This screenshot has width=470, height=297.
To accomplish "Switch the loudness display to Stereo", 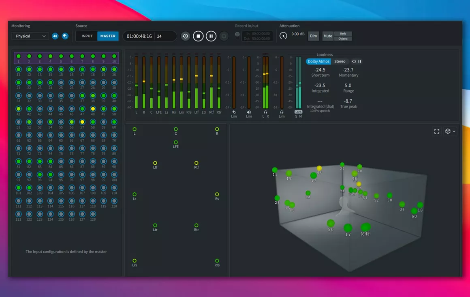I will (340, 61).
